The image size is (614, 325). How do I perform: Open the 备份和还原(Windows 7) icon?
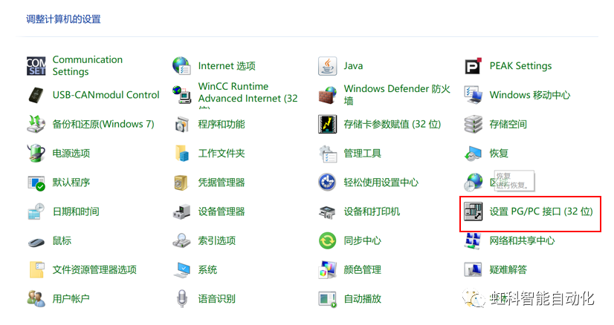36,124
